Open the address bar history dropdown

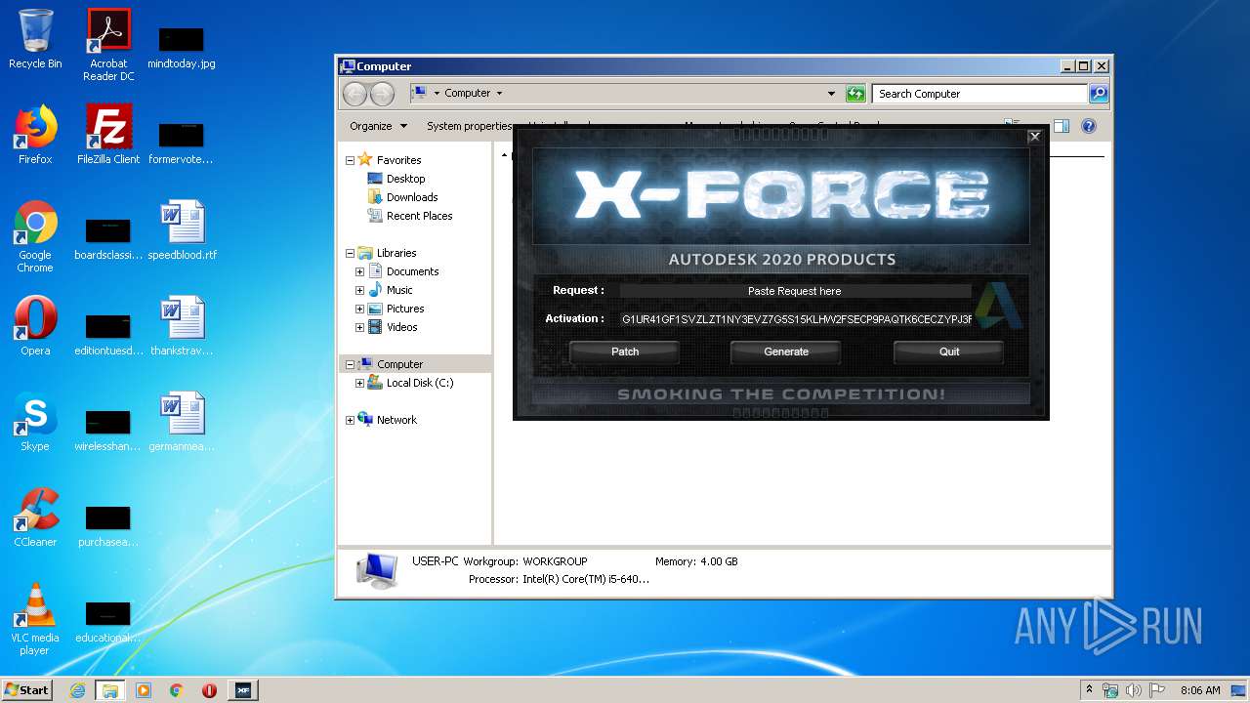tap(831, 94)
